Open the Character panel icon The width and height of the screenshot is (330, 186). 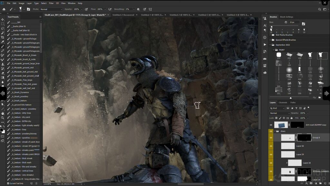[x=265, y=25]
